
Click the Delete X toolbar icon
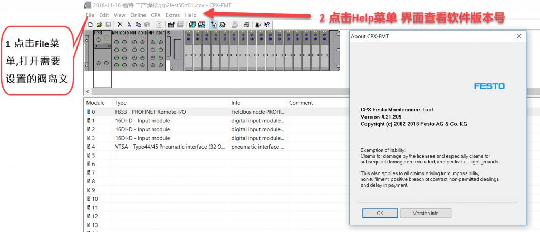click(120, 24)
